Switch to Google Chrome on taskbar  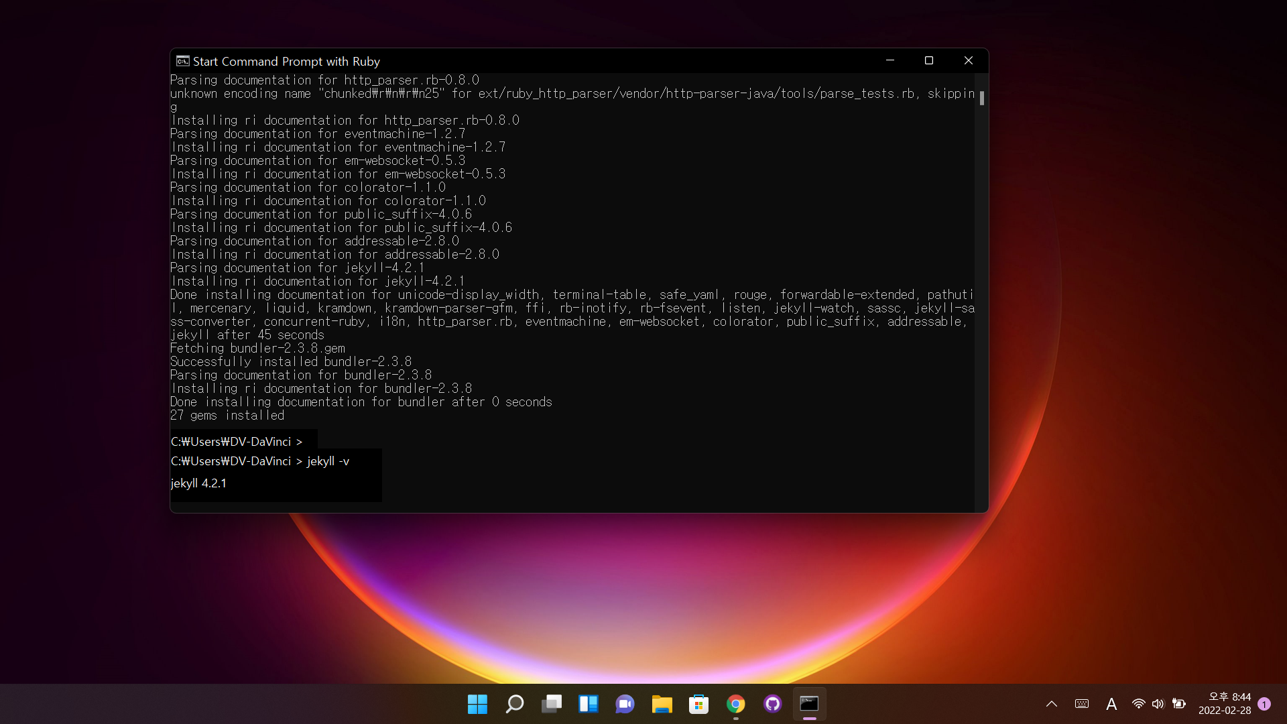[x=735, y=704]
